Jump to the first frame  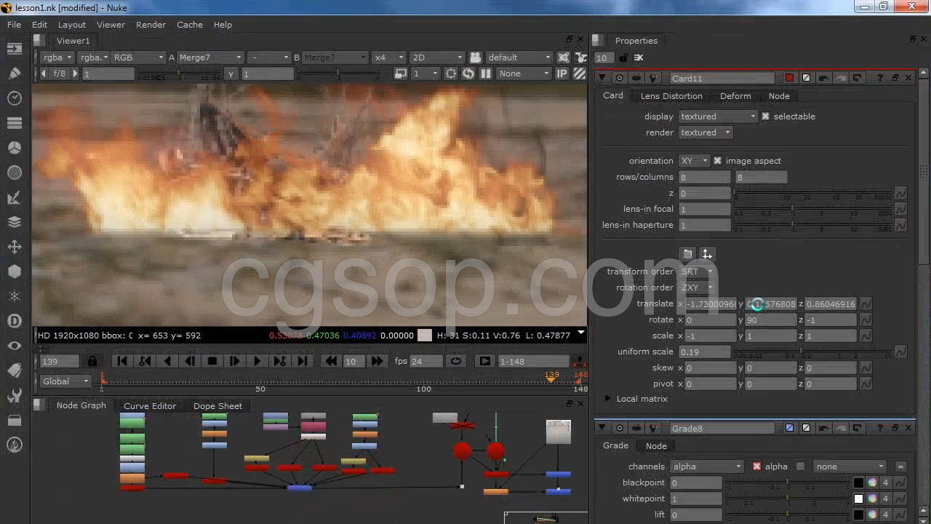click(122, 361)
